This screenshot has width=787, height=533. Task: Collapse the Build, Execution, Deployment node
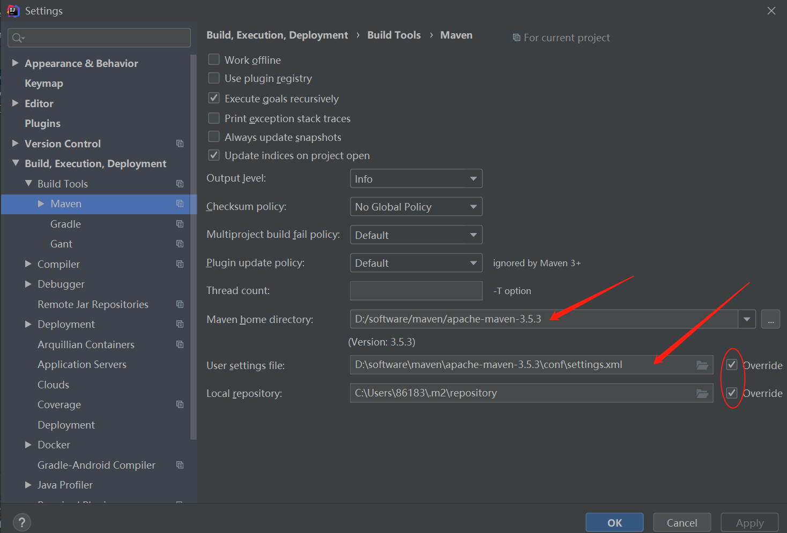click(x=15, y=163)
